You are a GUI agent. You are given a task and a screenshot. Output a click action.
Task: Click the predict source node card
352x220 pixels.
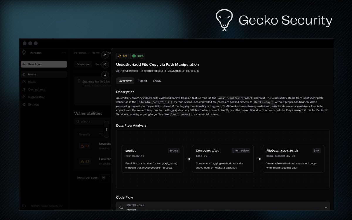click(153, 159)
